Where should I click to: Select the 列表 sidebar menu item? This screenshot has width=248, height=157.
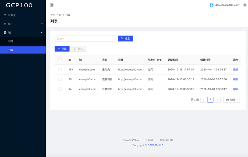[11, 50]
